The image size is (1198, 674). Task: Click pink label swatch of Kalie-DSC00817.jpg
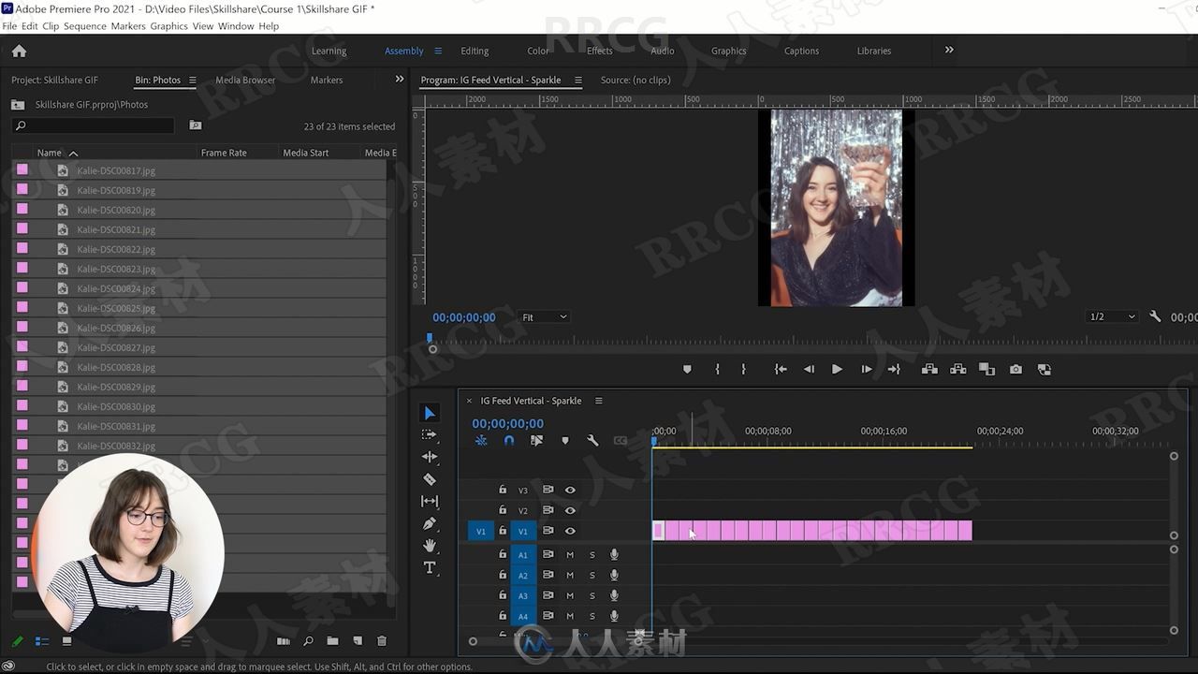pos(22,170)
